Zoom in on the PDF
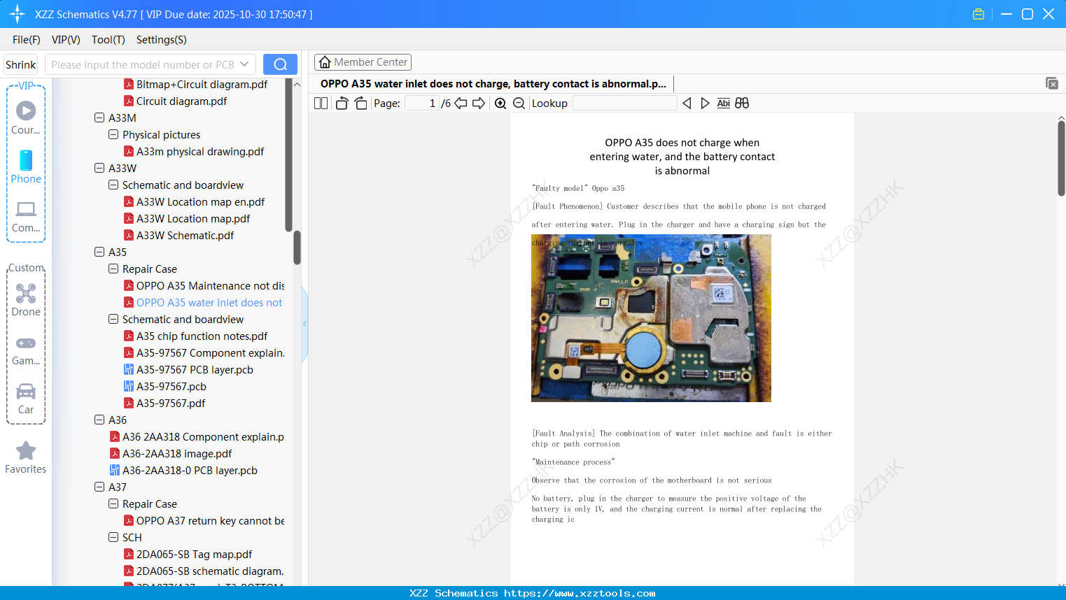Viewport: 1066px width, 600px height. pos(500,103)
